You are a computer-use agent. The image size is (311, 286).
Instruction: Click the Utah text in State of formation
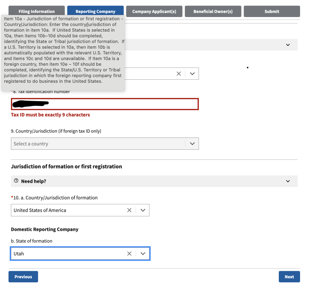point(19,254)
